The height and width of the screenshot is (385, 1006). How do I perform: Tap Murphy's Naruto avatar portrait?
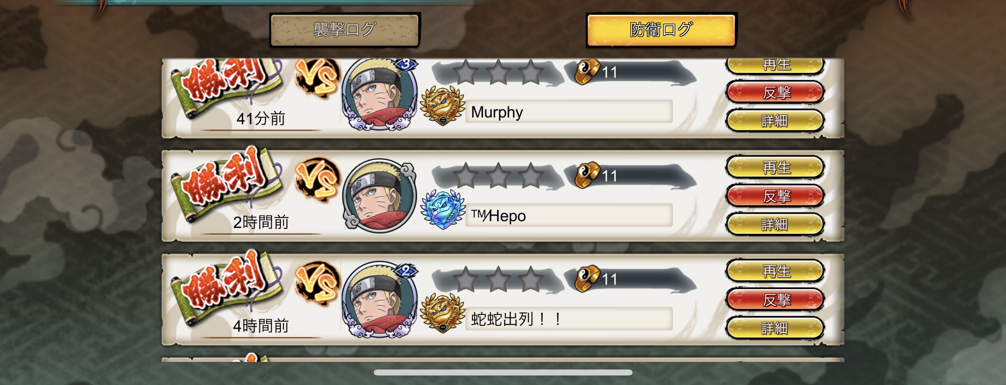coord(379,95)
